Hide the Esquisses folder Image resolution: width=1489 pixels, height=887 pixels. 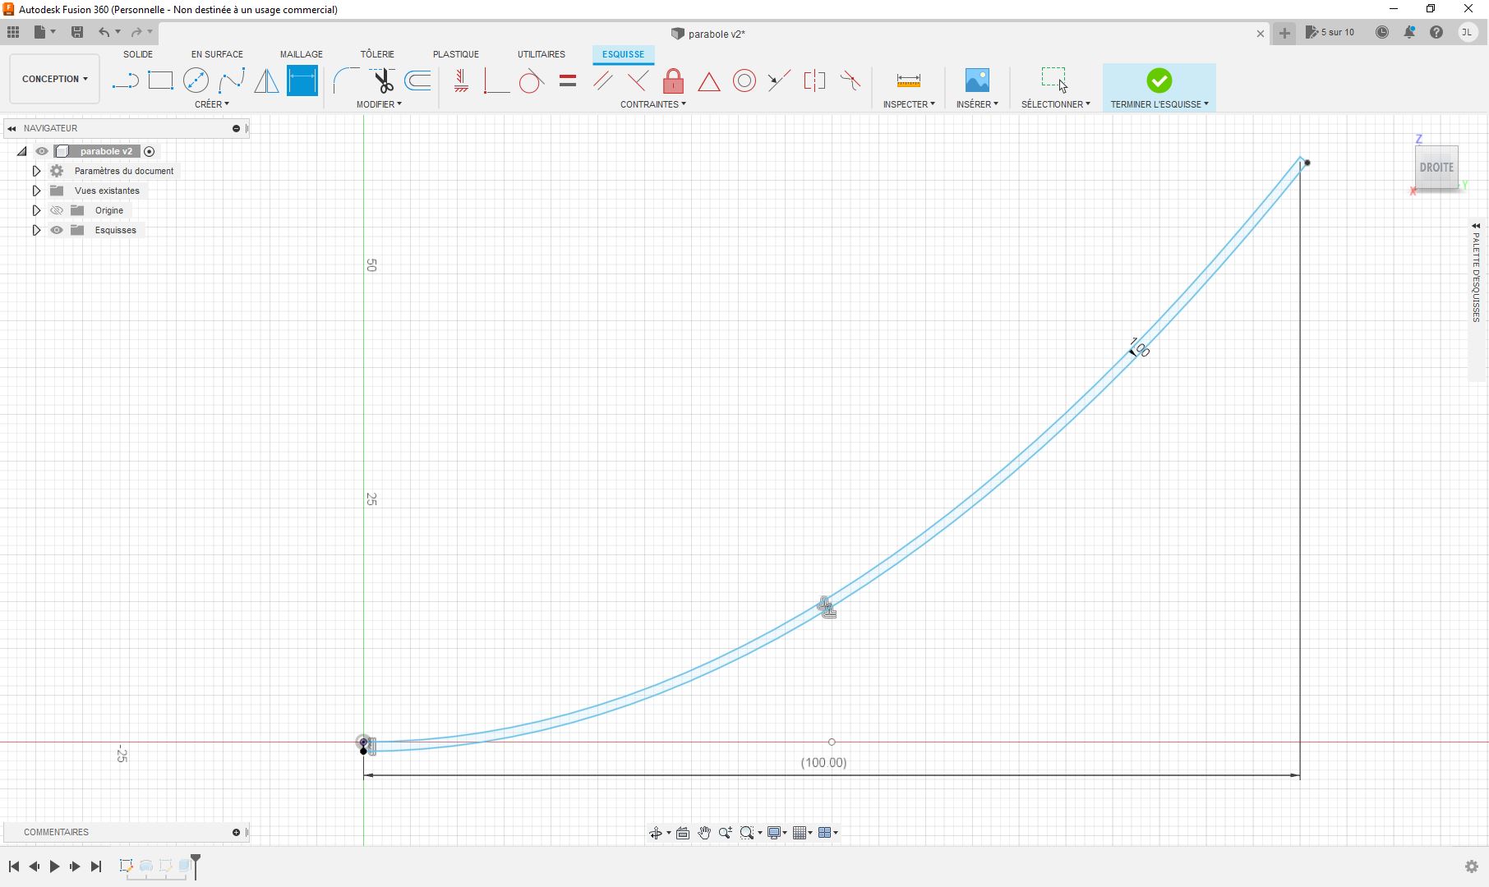57,230
